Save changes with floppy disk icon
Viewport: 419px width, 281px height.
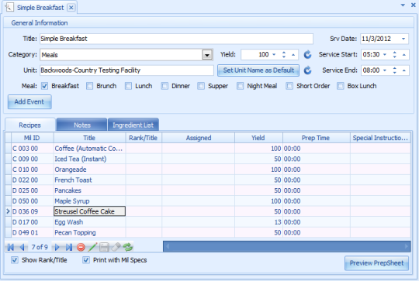(x=104, y=247)
